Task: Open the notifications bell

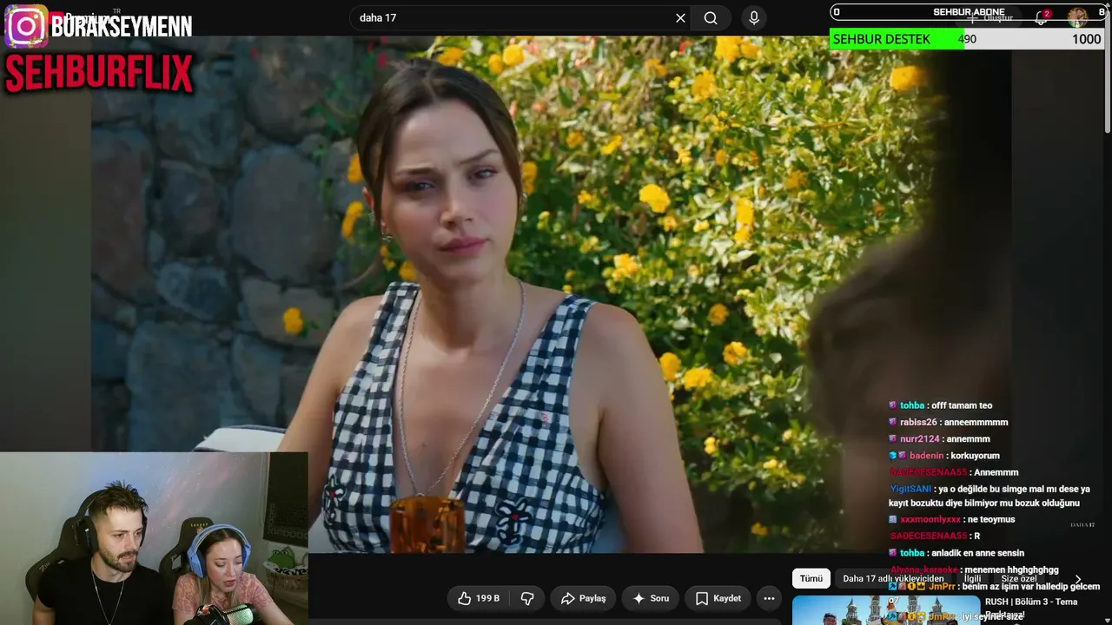Action: 1041,17
